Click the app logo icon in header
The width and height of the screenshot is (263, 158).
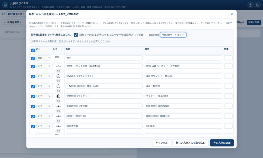pyautogui.click(x=5, y=5)
